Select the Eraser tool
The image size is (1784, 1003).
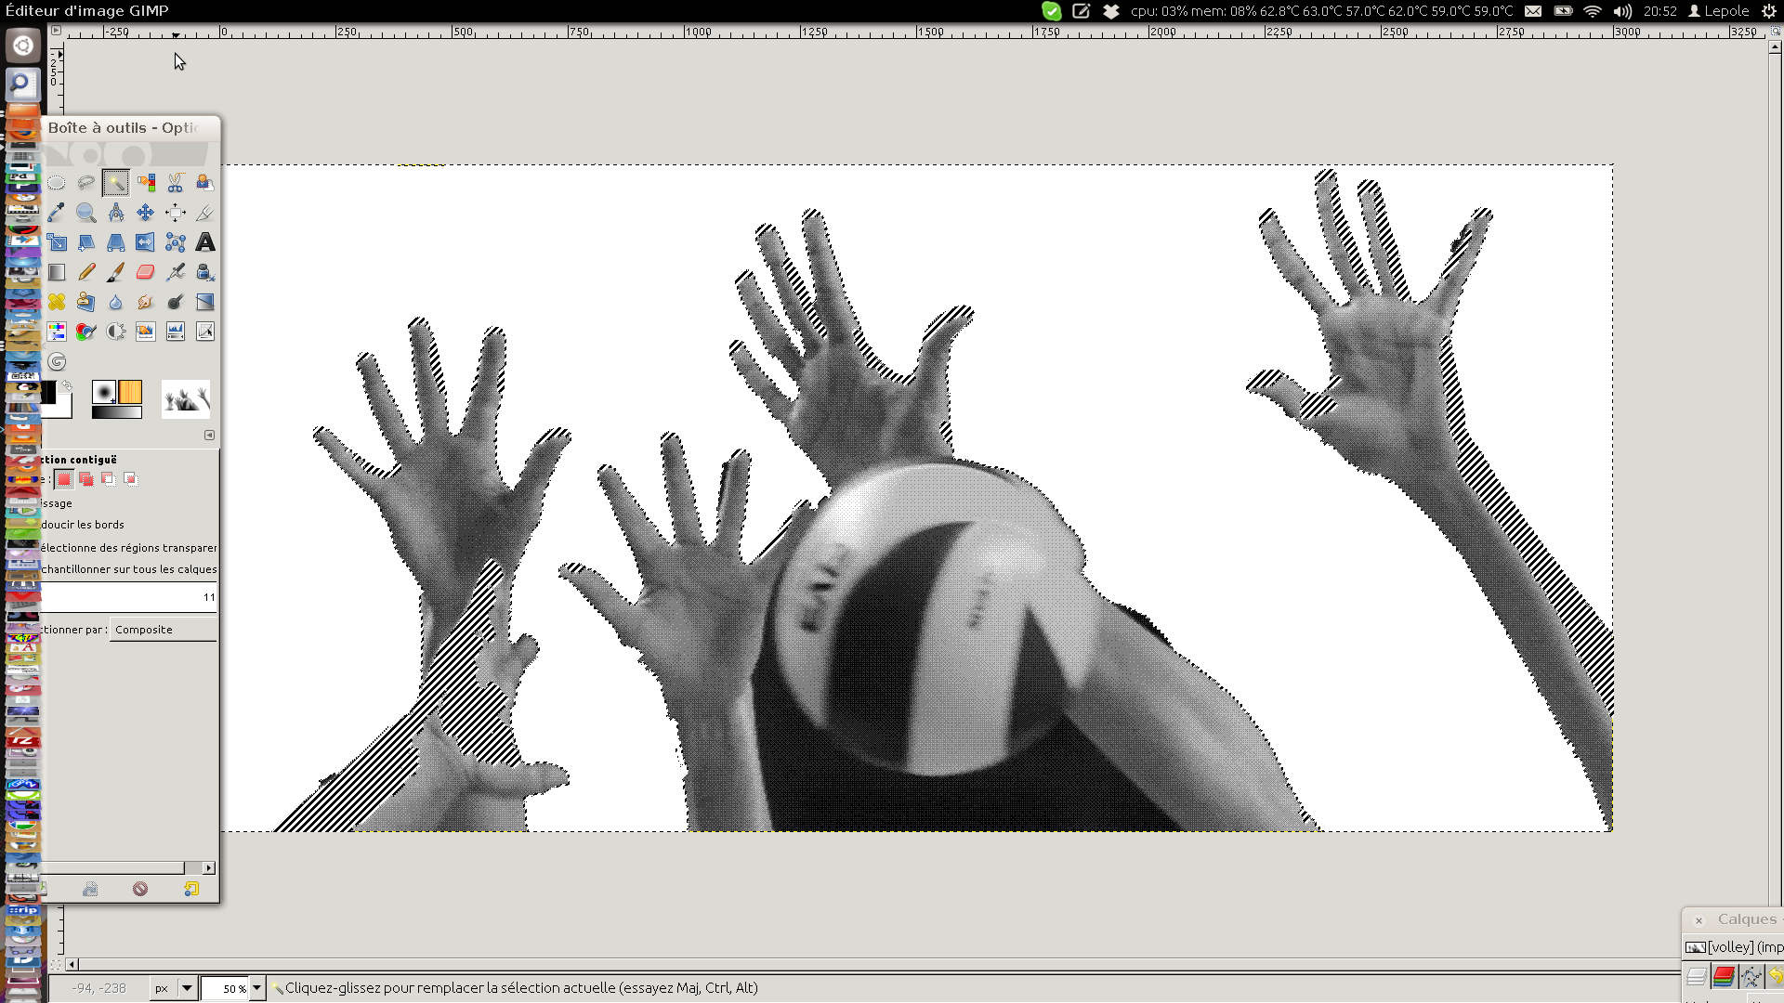click(x=146, y=272)
